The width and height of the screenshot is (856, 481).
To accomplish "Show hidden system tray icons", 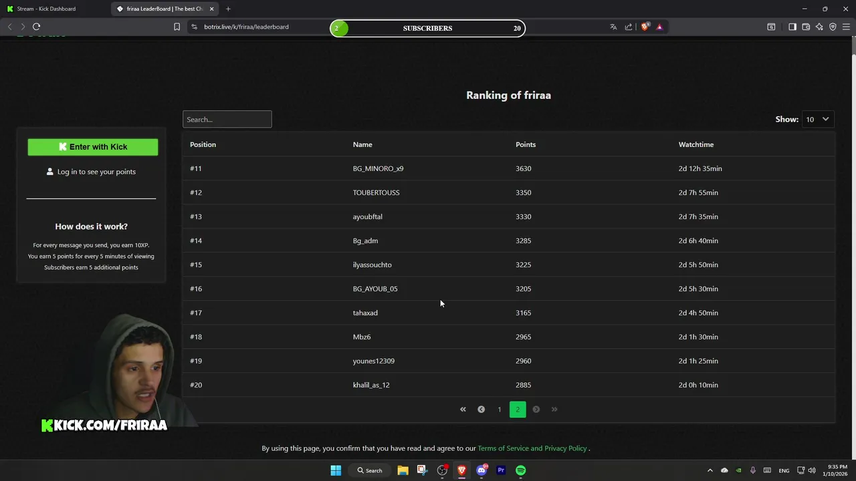I will [710, 470].
